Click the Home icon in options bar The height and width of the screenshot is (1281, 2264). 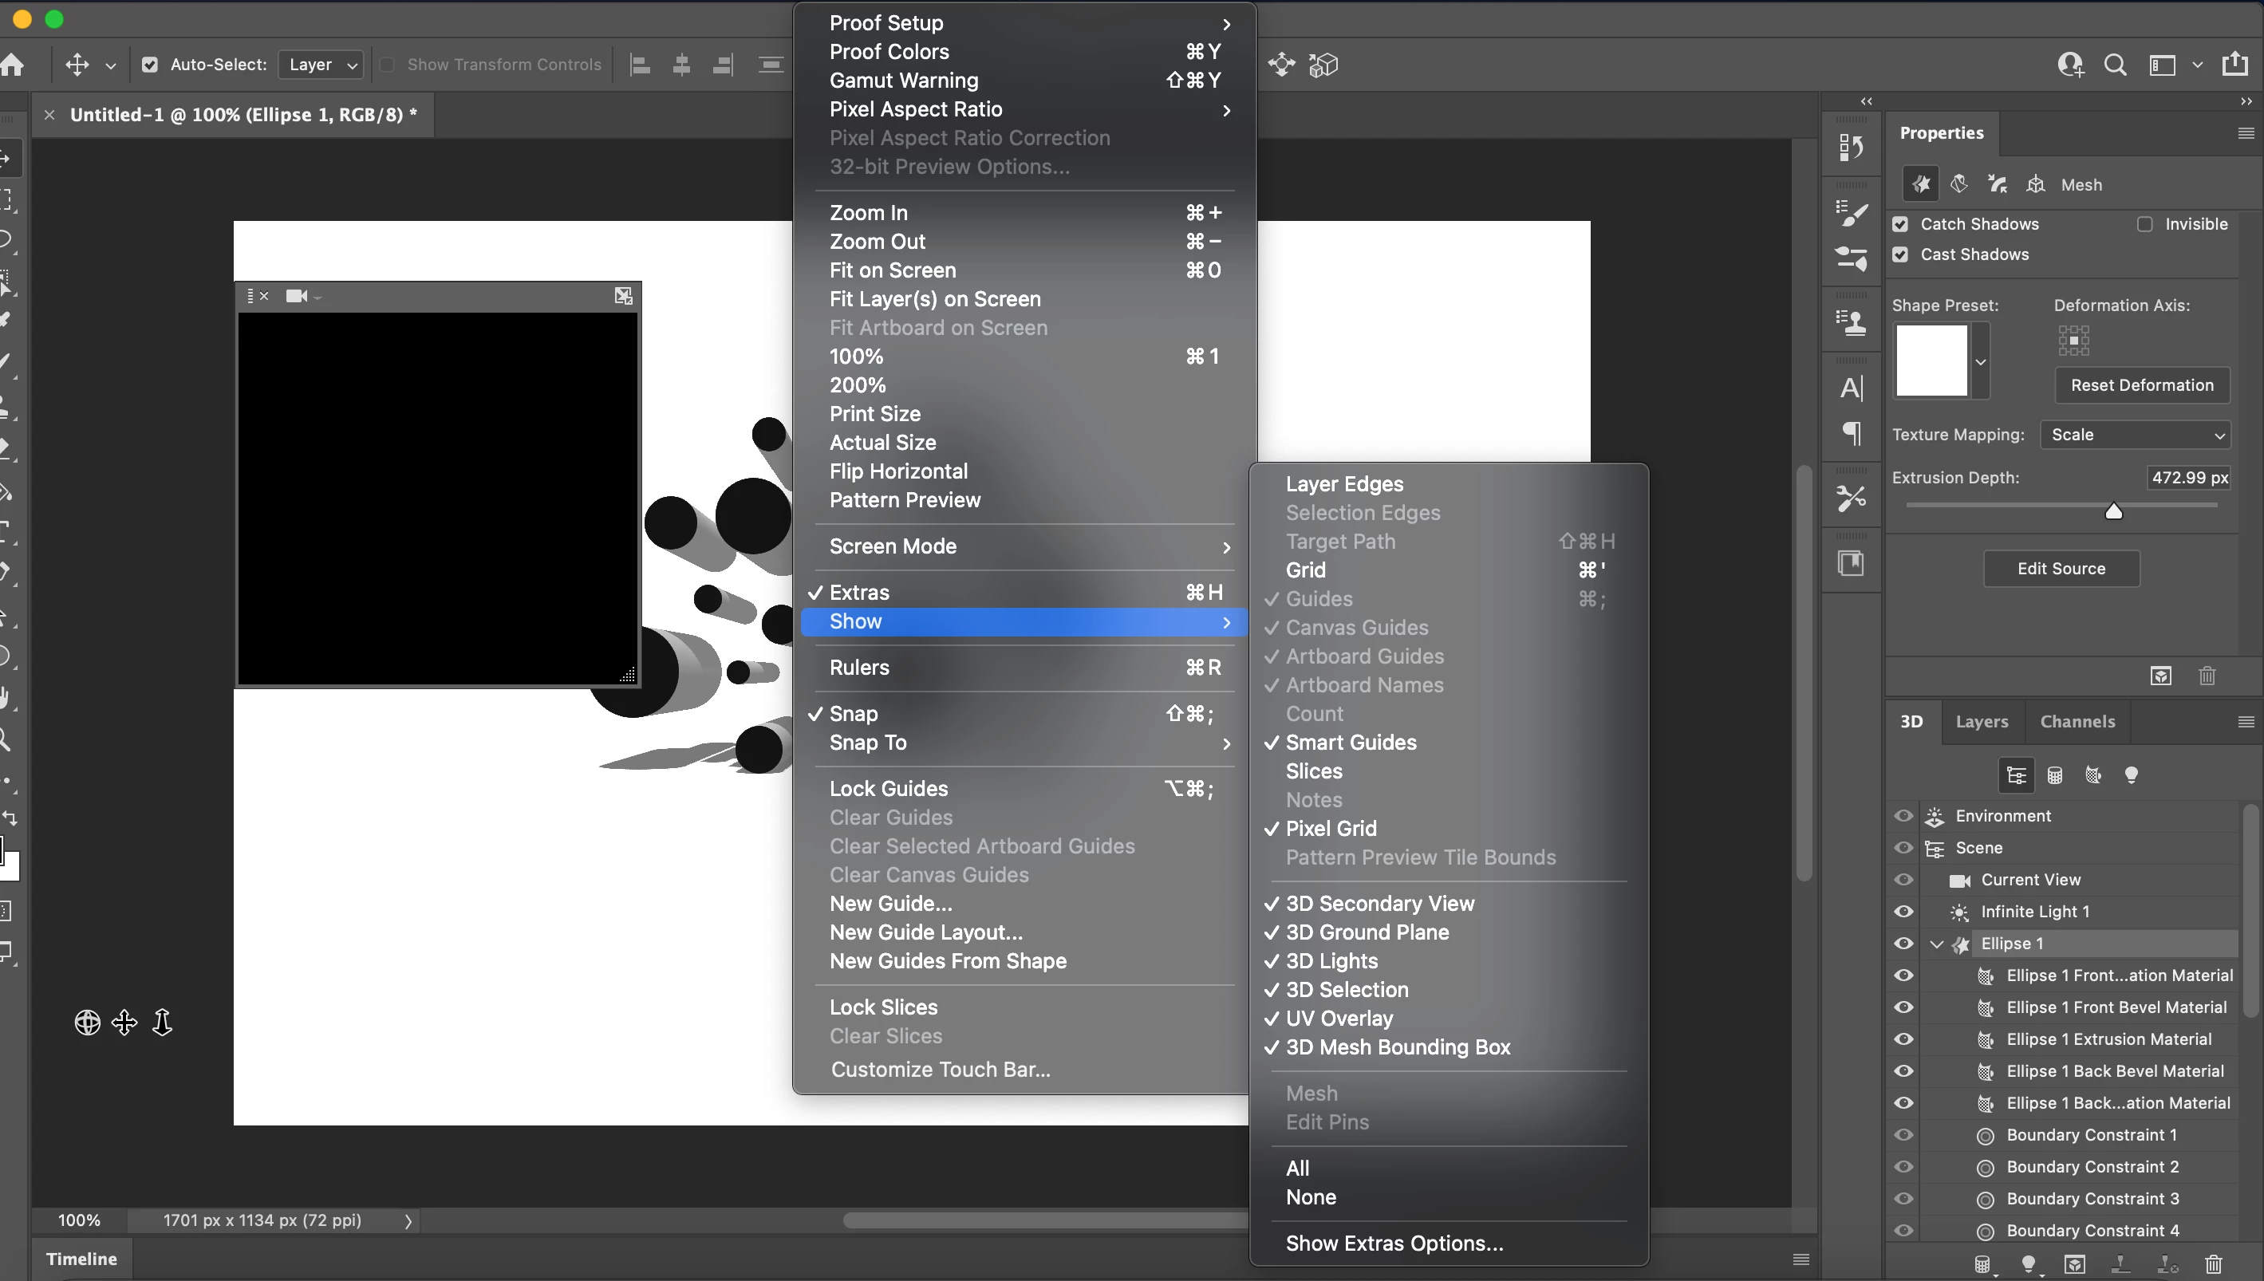point(12,65)
